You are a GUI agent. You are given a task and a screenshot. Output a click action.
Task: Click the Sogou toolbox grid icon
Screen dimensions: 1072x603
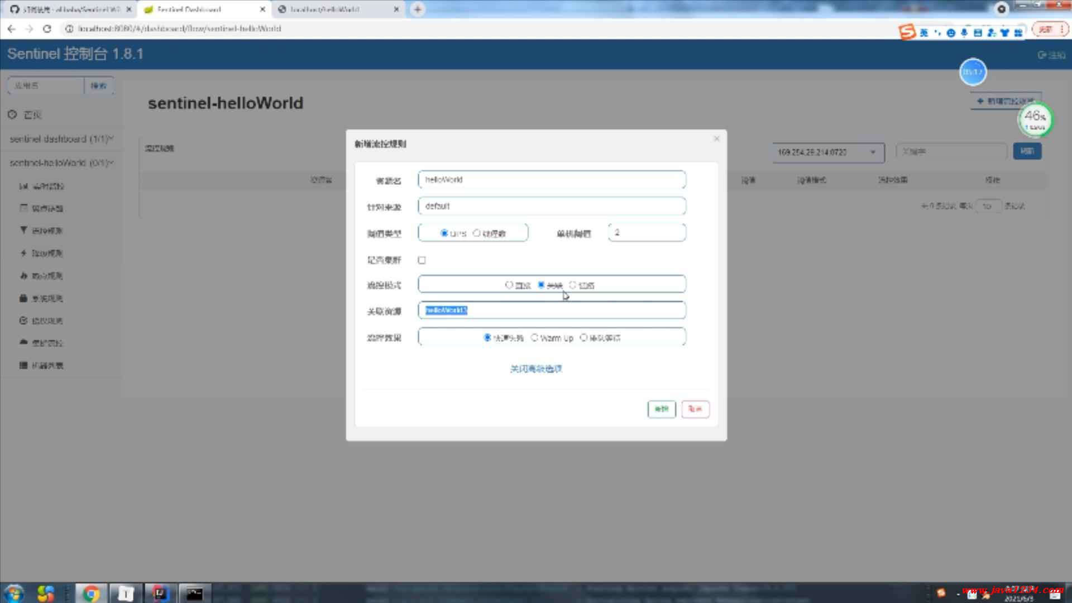click(x=1018, y=33)
